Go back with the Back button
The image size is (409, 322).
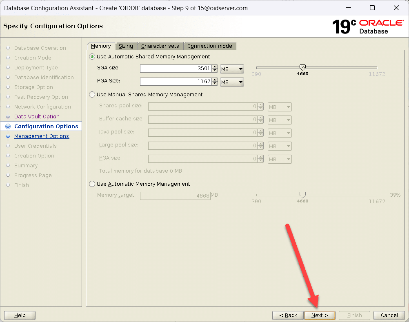(x=288, y=315)
